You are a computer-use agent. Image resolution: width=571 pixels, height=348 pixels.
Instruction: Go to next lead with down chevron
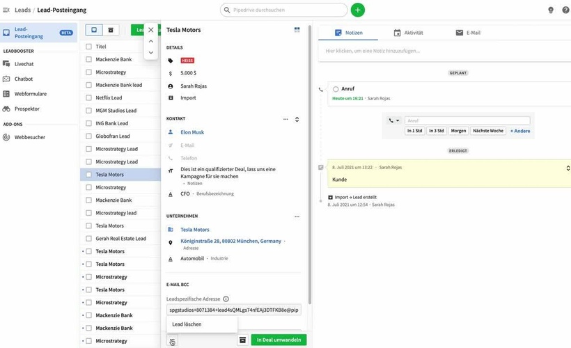[x=151, y=52]
